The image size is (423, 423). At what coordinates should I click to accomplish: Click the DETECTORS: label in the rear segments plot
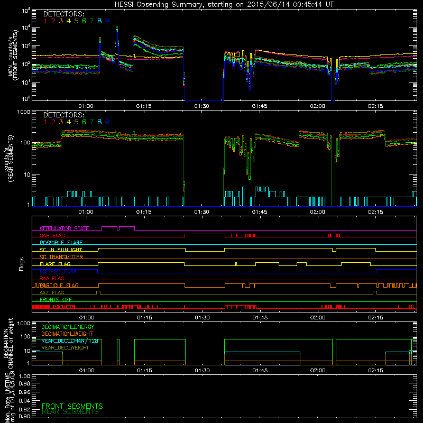pos(63,115)
